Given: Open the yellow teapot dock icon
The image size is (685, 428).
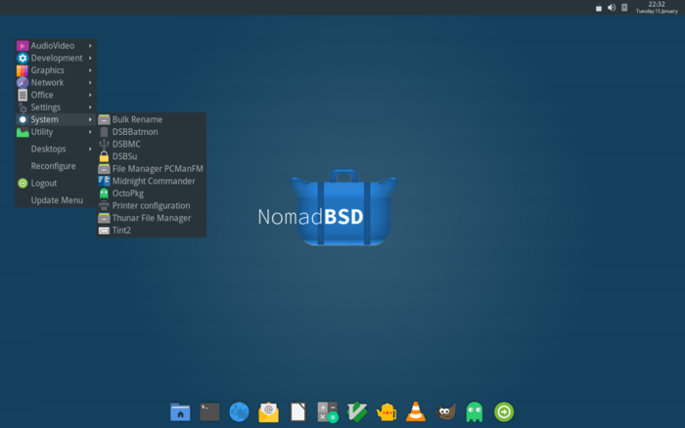Looking at the screenshot, I should point(387,411).
